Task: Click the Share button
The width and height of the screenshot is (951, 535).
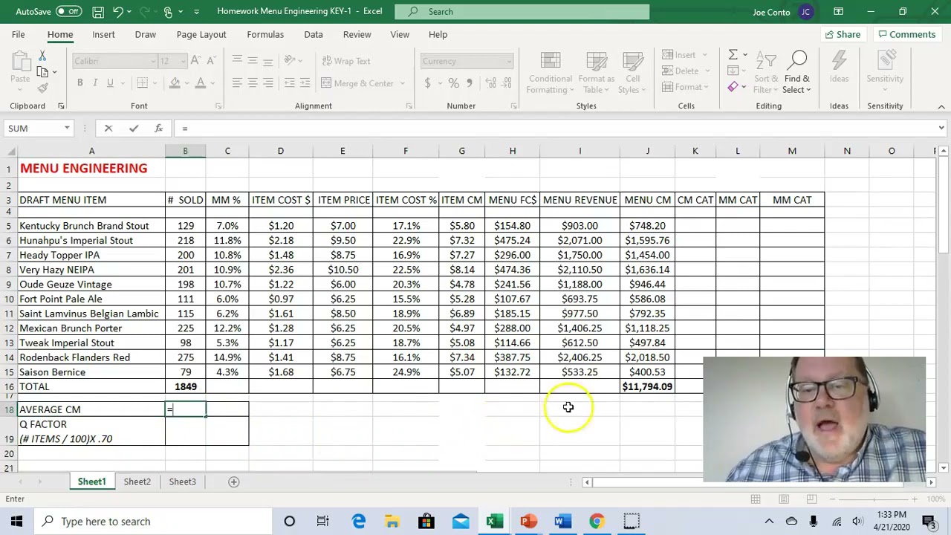Action: click(x=843, y=34)
